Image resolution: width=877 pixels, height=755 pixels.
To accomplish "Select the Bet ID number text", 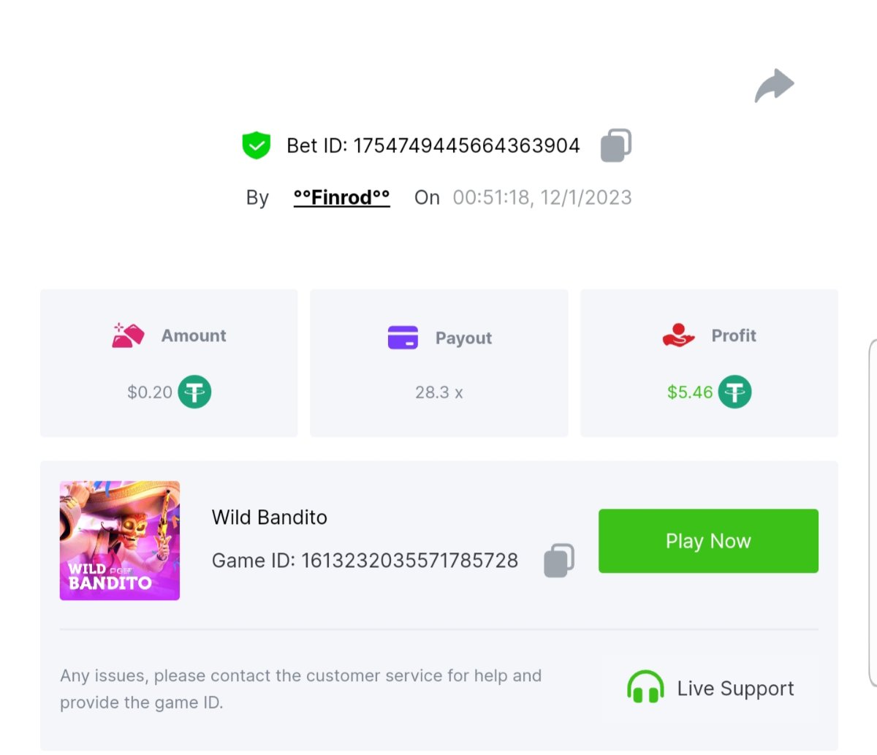I will (466, 145).
